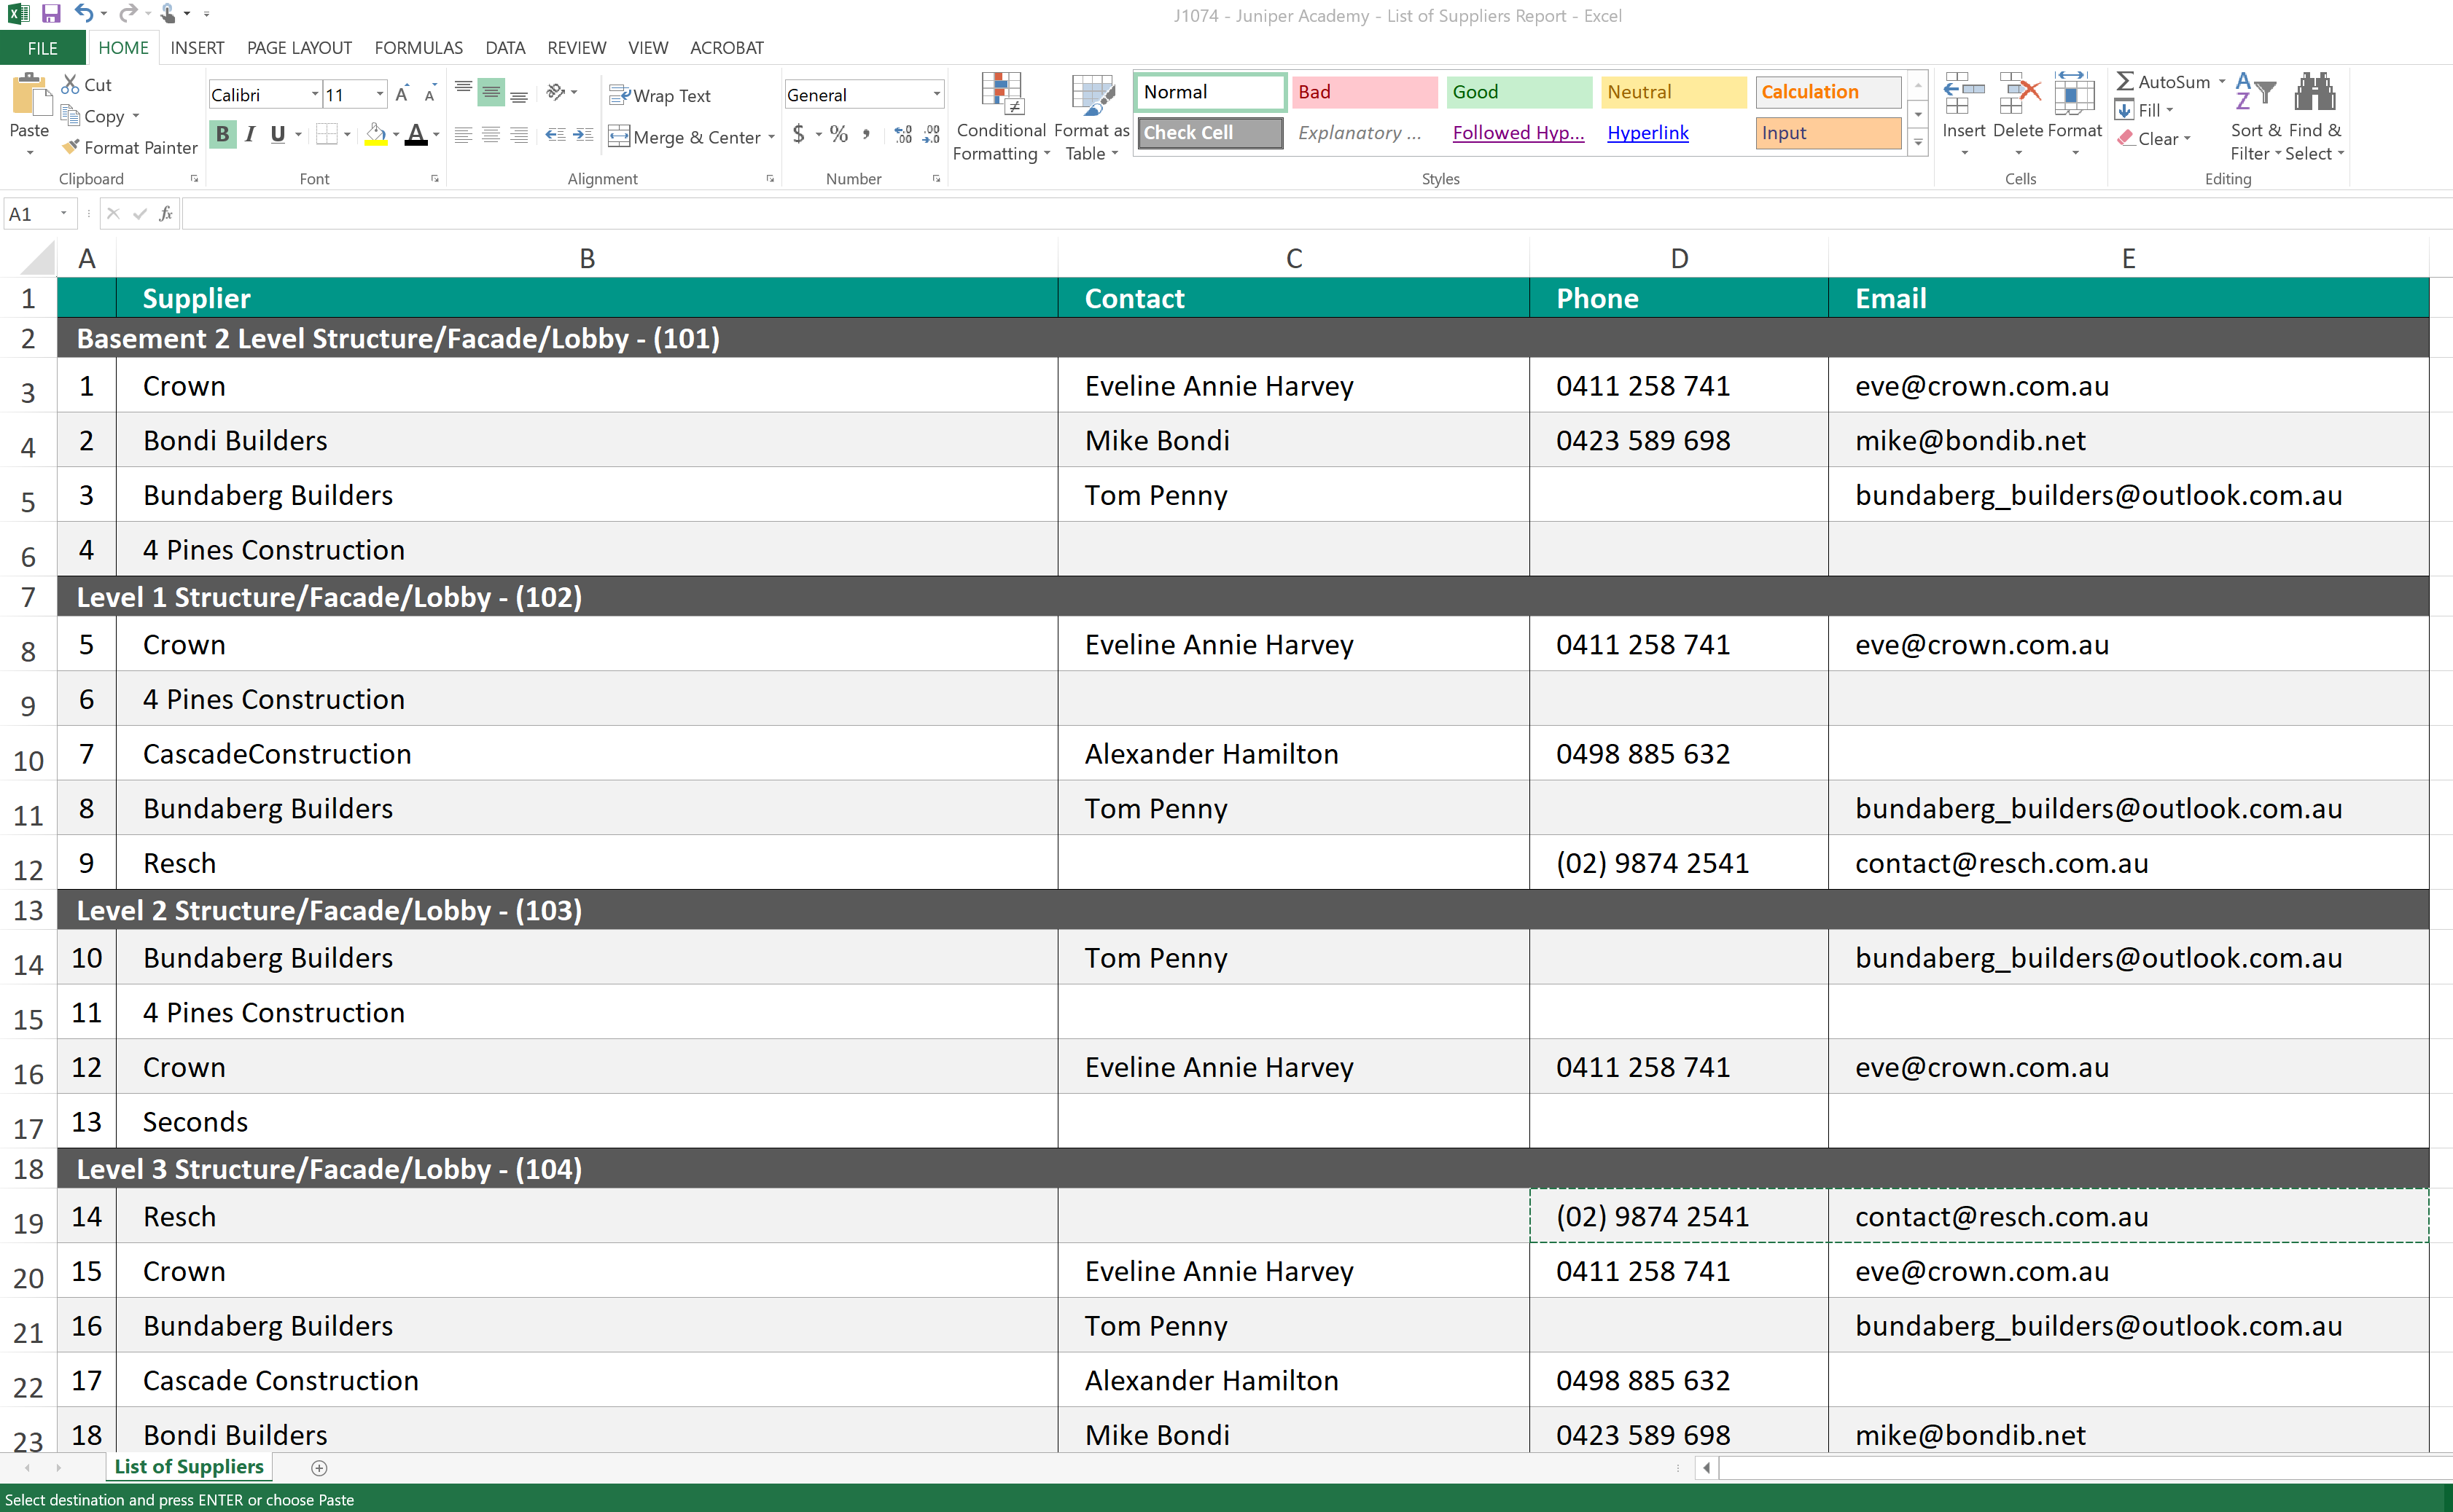This screenshot has width=2453, height=1512.
Task: Expand the Paste options arrow
Action: click(30, 153)
